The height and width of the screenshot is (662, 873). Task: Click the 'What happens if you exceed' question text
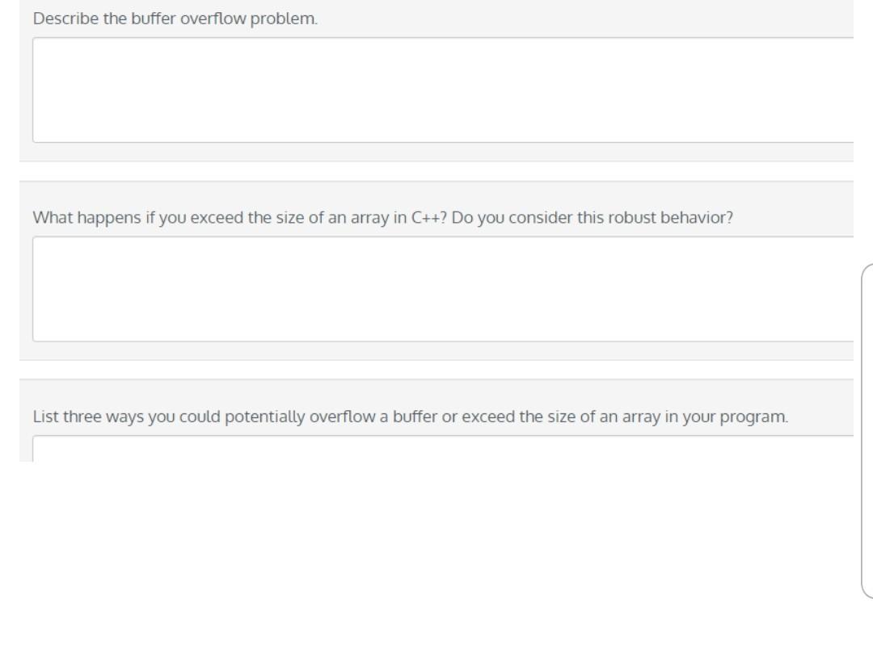coord(383,217)
